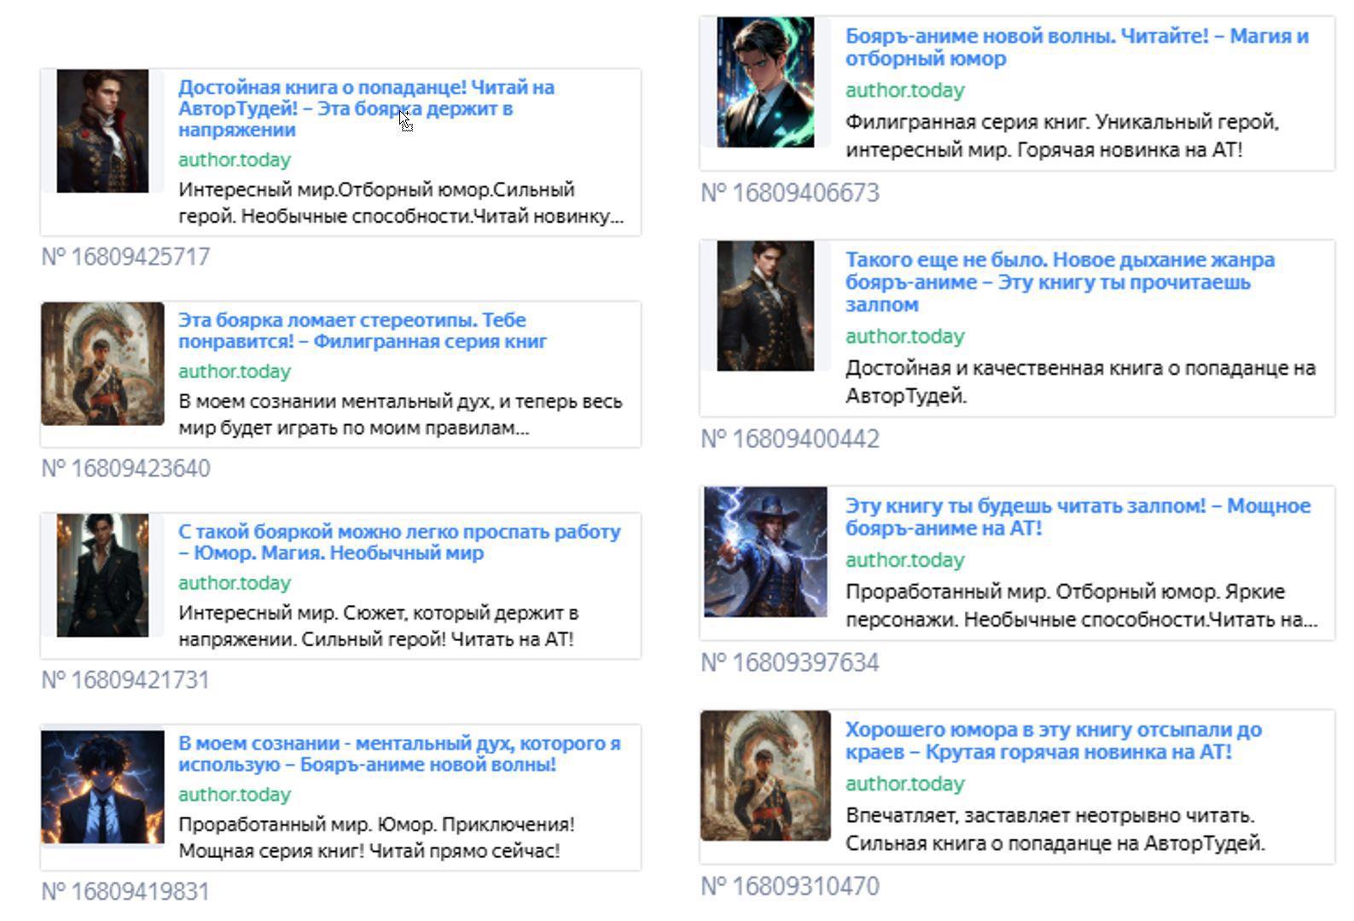
Task: Click the ad number № 16809406673
Action: pos(790,193)
